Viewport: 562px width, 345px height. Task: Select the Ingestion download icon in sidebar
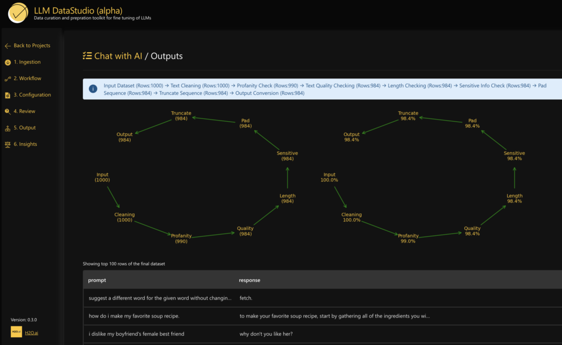tap(7, 61)
